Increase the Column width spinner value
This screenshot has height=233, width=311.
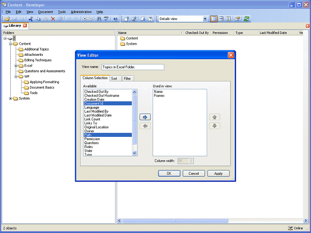coord(191,160)
